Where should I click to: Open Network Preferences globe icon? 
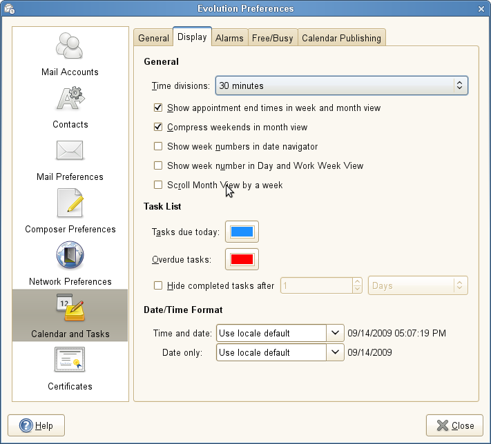70,255
